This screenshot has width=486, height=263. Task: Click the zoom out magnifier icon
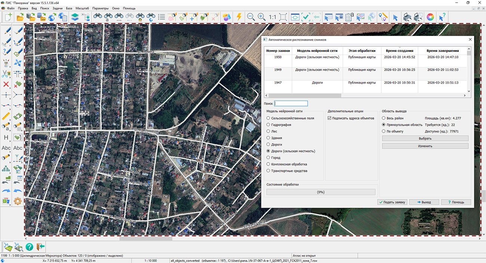251,17
